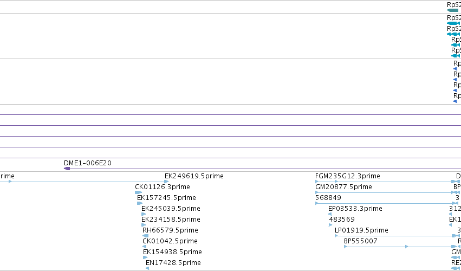
Task: Open the EK249619.5prime feature label
Action: (x=194, y=176)
